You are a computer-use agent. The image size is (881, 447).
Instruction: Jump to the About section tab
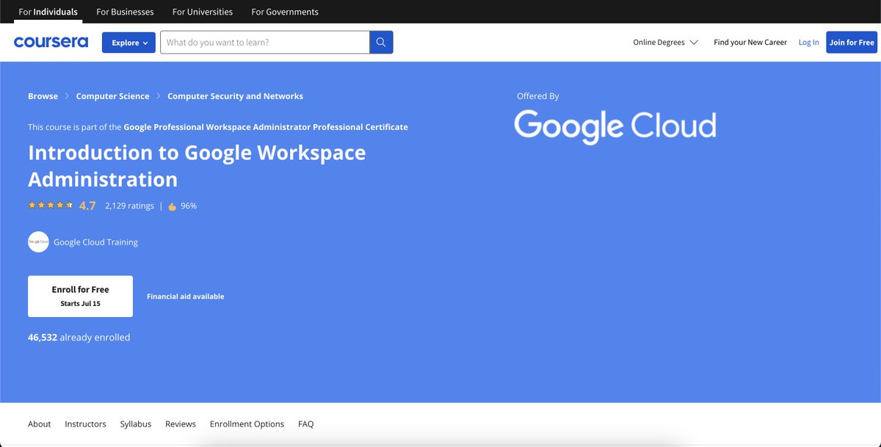click(40, 424)
